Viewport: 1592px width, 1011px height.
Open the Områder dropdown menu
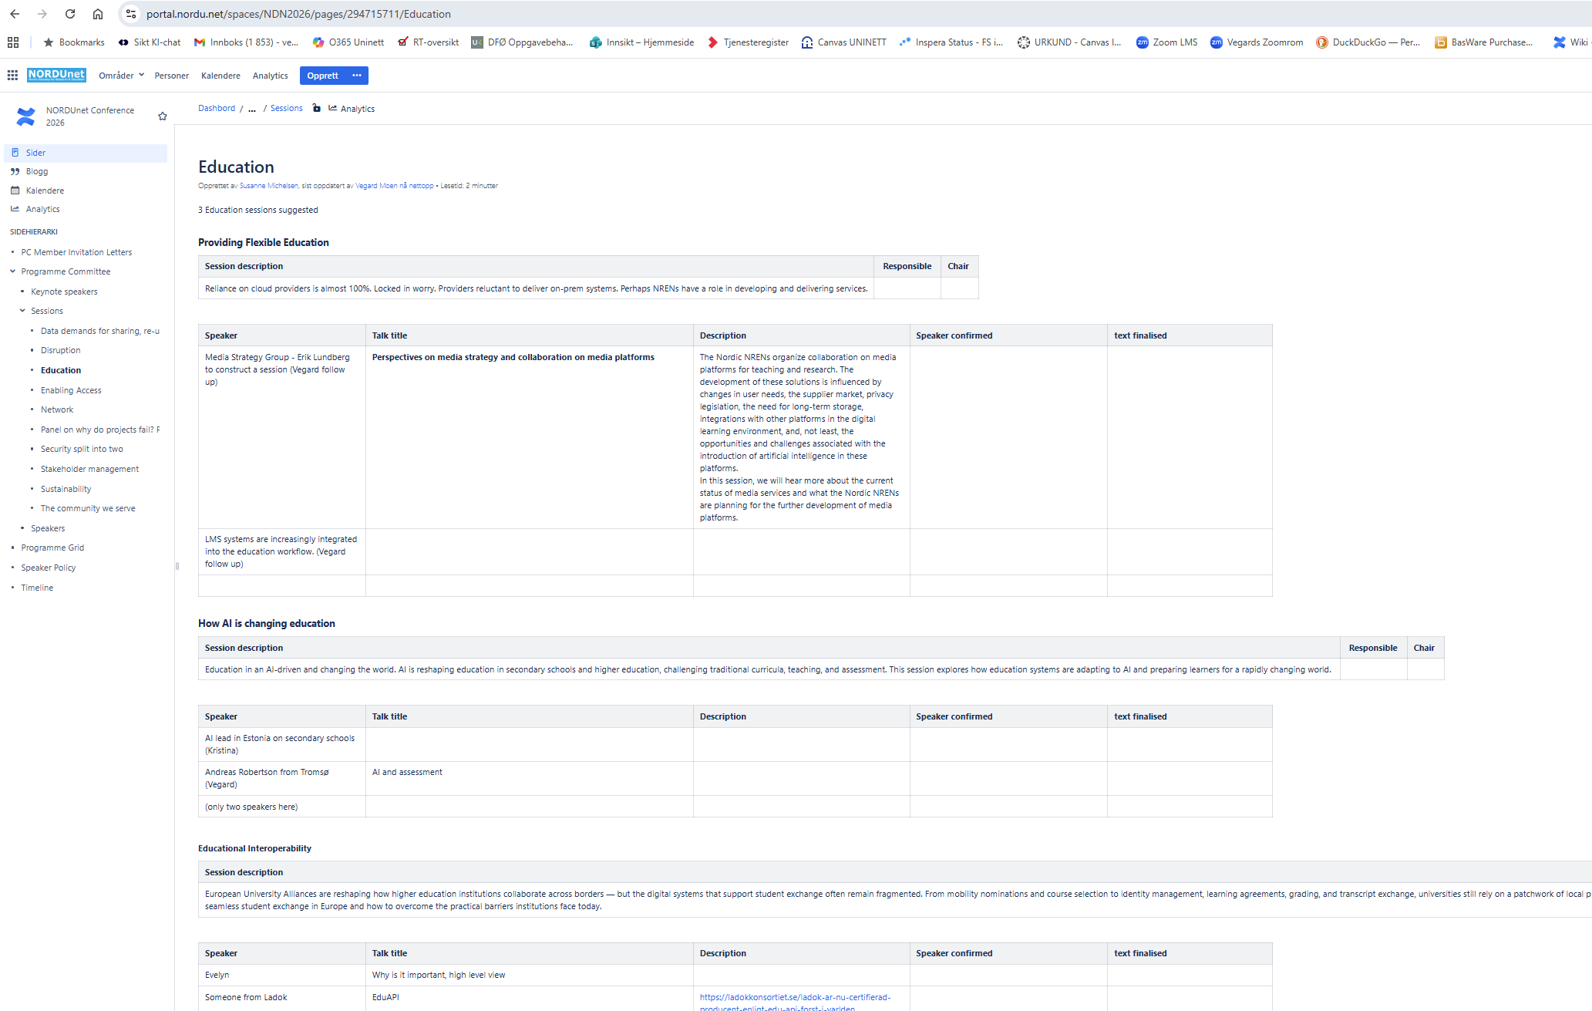(121, 76)
